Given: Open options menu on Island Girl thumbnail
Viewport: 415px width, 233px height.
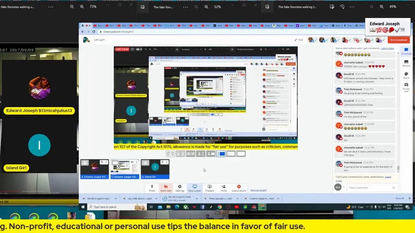Looking at the screenshot, I should pos(167,162).
